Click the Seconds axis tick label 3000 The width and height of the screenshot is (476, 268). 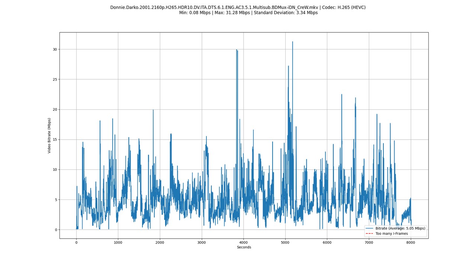click(202, 242)
